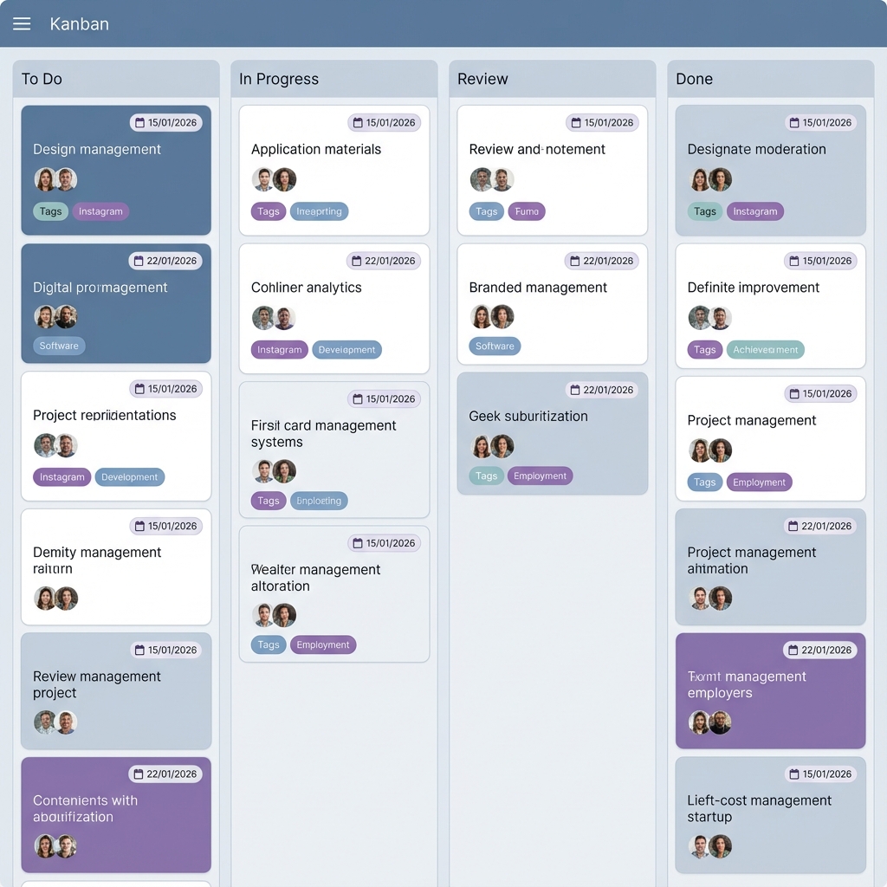Open the Review management project card
This screenshot has height=887, width=887.
pos(97,684)
